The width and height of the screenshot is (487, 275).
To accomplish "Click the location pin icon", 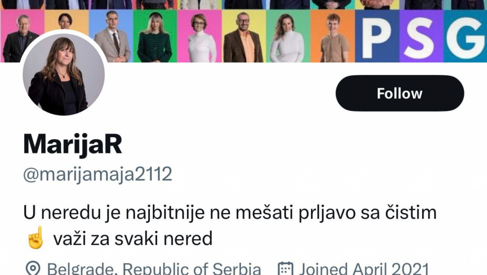I will pyautogui.click(x=32, y=269).
